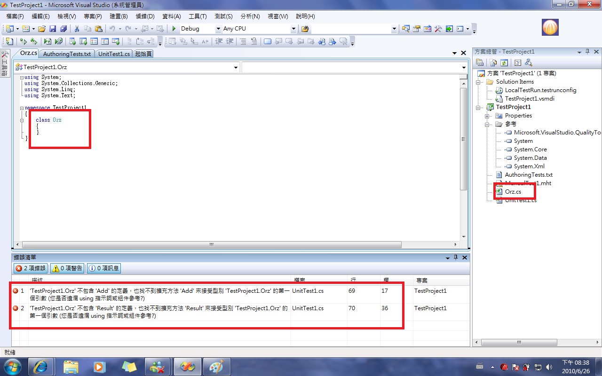Viewport: 602px width, 376px height.
Task: Click Solution Explorer Properties icon
Action: [480, 63]
